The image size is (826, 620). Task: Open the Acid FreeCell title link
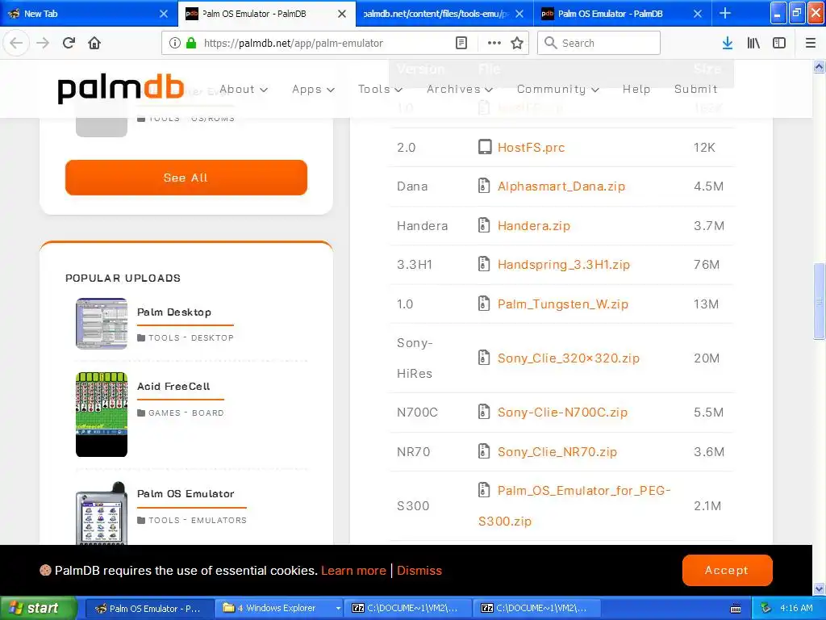point(174,387)
